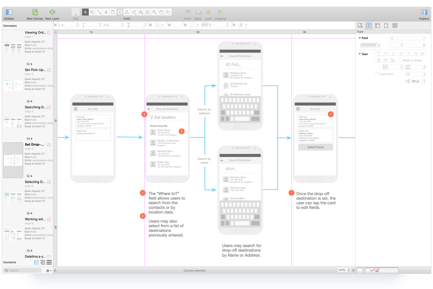
Task: Align text to top vertically
Action: 379,54
